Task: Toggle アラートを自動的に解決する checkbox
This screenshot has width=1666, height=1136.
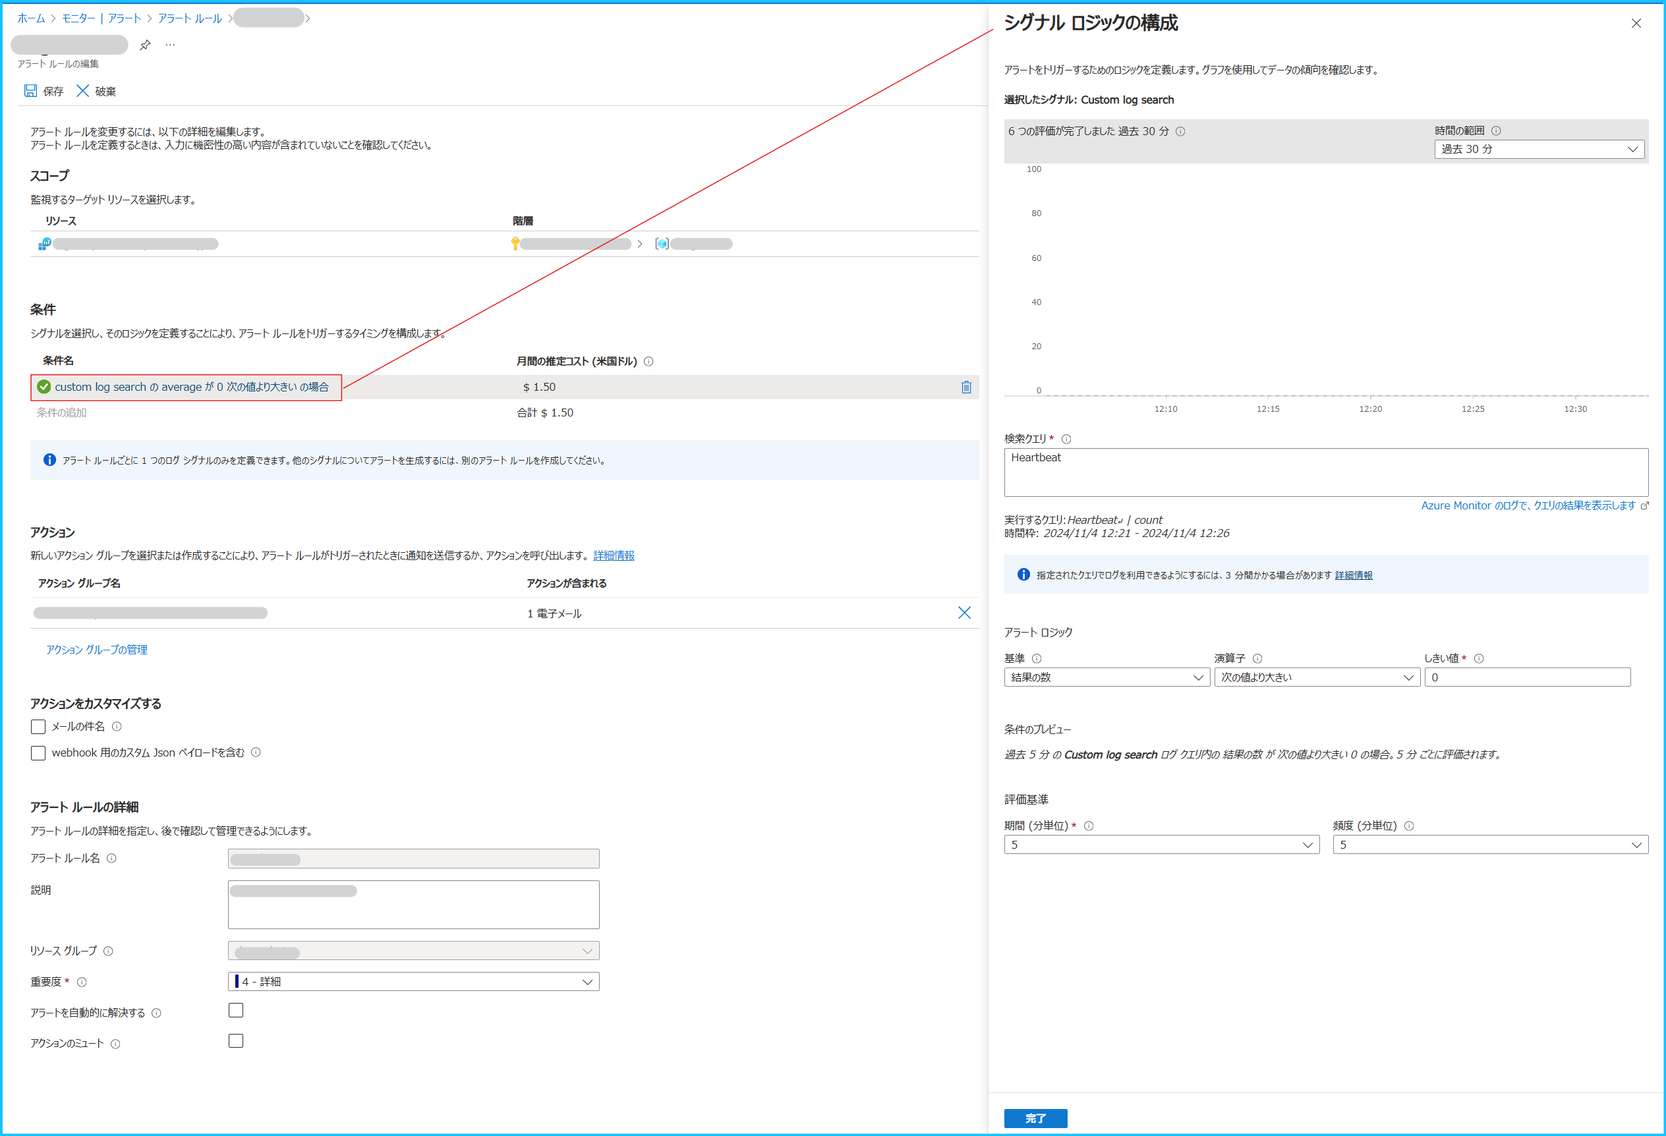Action: click(236, 1011)
